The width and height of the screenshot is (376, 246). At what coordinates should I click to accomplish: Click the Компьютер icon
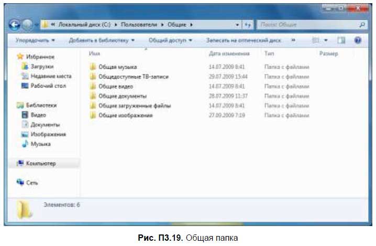tap(20, 163)
